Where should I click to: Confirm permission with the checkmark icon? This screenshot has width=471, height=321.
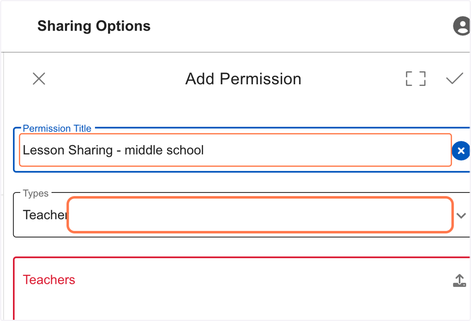tap(455, 79)
